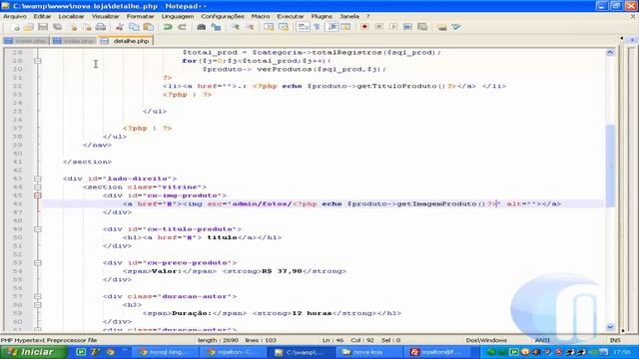This screenshot has height=359, width=639.
Task: Print the document with Print icon
Action: point(101,27)
